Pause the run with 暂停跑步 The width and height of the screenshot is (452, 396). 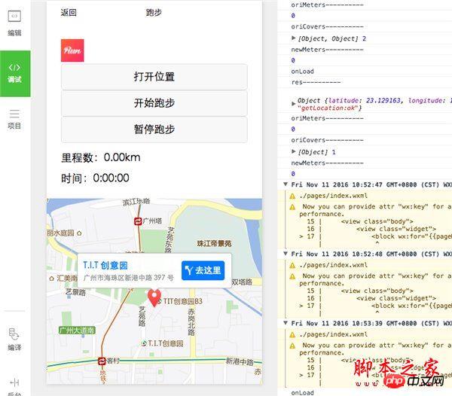pos(154,129)
